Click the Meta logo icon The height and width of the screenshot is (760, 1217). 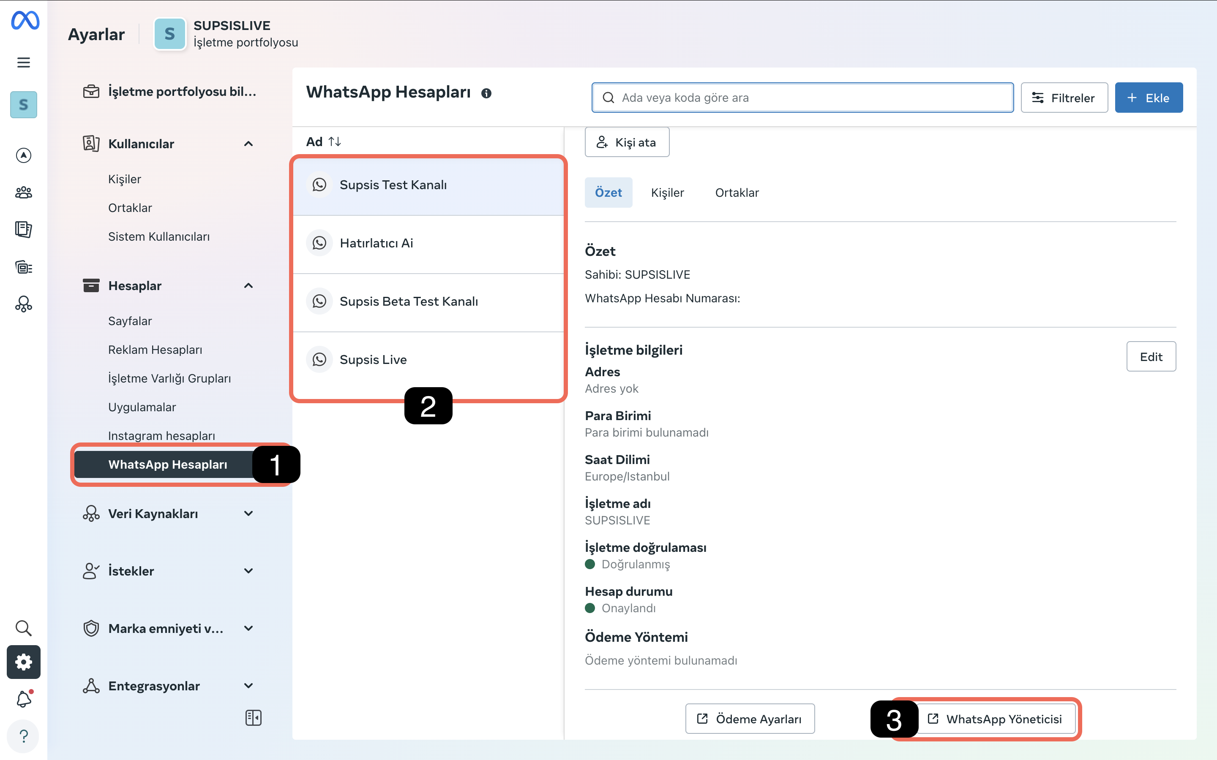[x=25, y=21]
